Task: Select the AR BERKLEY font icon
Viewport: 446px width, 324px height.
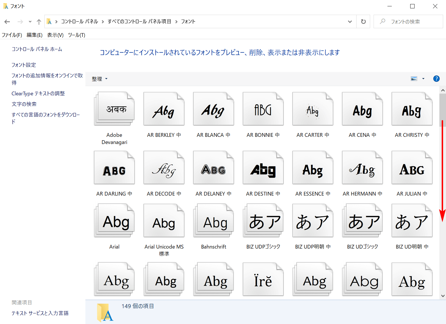Action: (164, 109)
